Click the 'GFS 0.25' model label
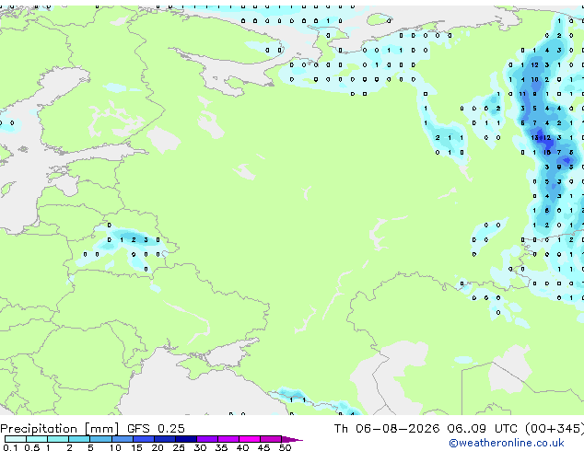 (x=156, y=429)
